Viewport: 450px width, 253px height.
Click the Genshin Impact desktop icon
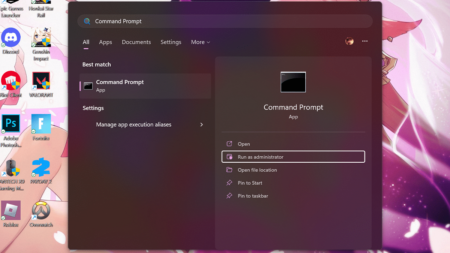tap(41, 38)
